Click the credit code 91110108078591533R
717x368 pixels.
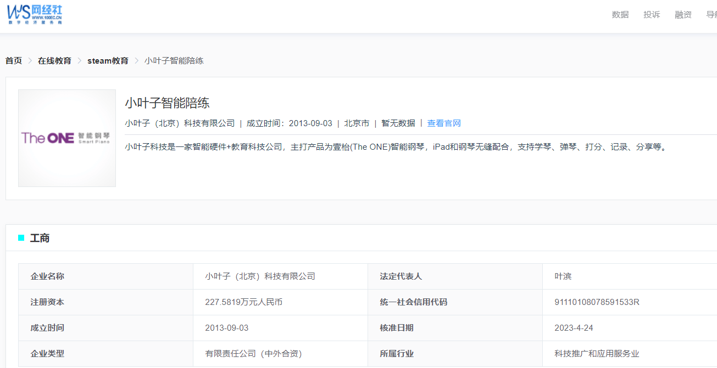tap(597, 302)
